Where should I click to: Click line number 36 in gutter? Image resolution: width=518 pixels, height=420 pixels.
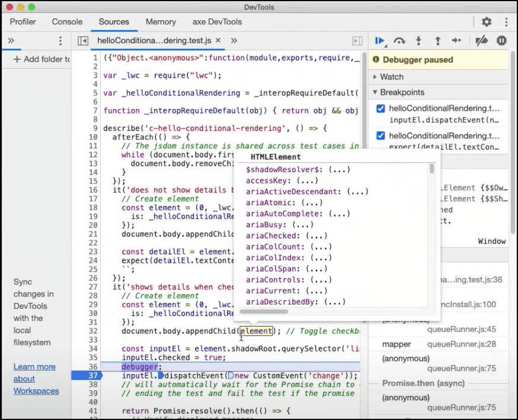(x=93, y=367)
